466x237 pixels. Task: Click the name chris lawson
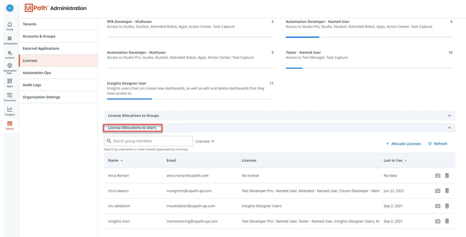(118, 191)
